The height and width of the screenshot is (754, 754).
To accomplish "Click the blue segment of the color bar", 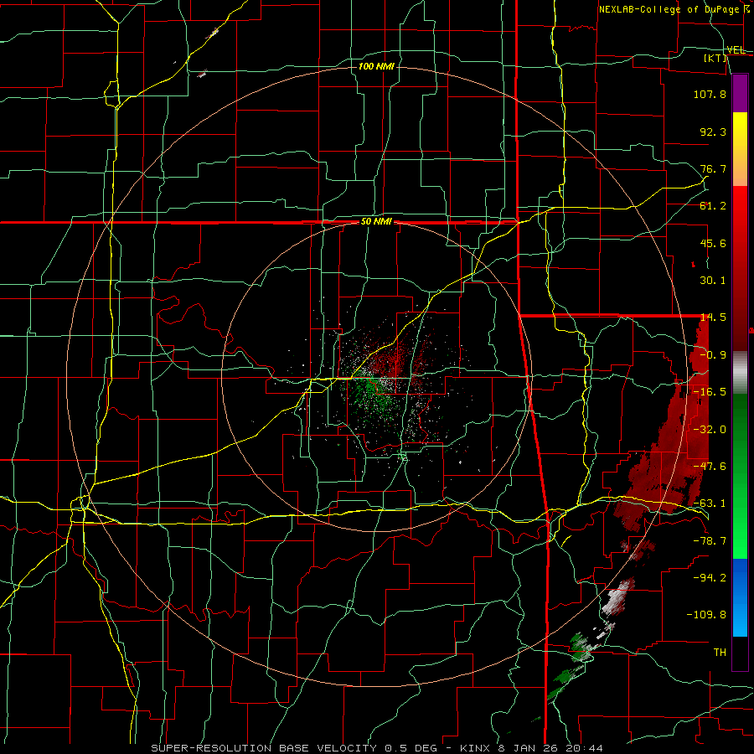I will pyautogui.click(x=740, y=597).
